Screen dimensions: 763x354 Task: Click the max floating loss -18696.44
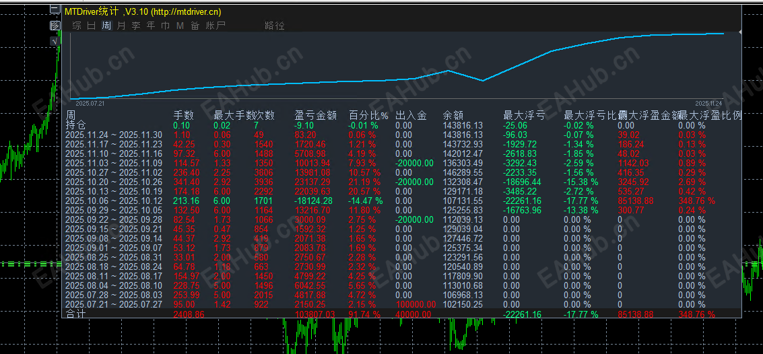[x=523, y=182]
